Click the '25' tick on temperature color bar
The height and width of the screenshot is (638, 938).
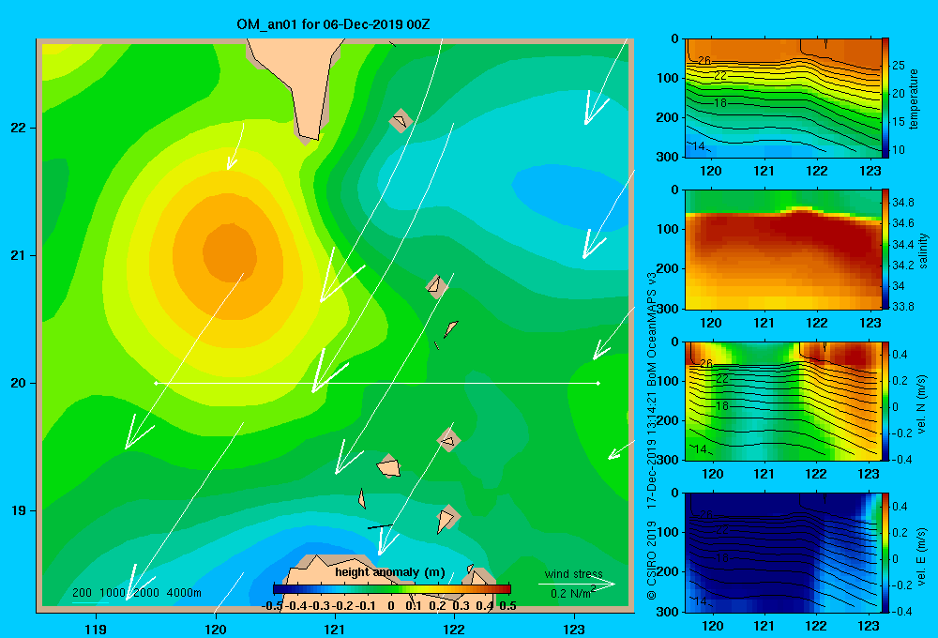[898, 66]
